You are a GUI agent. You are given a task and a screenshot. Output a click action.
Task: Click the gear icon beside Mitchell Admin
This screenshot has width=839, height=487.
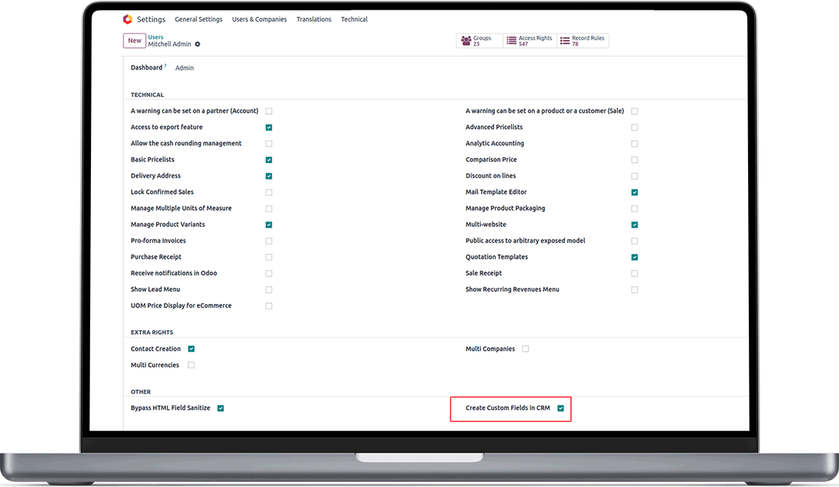click(198, 44)
